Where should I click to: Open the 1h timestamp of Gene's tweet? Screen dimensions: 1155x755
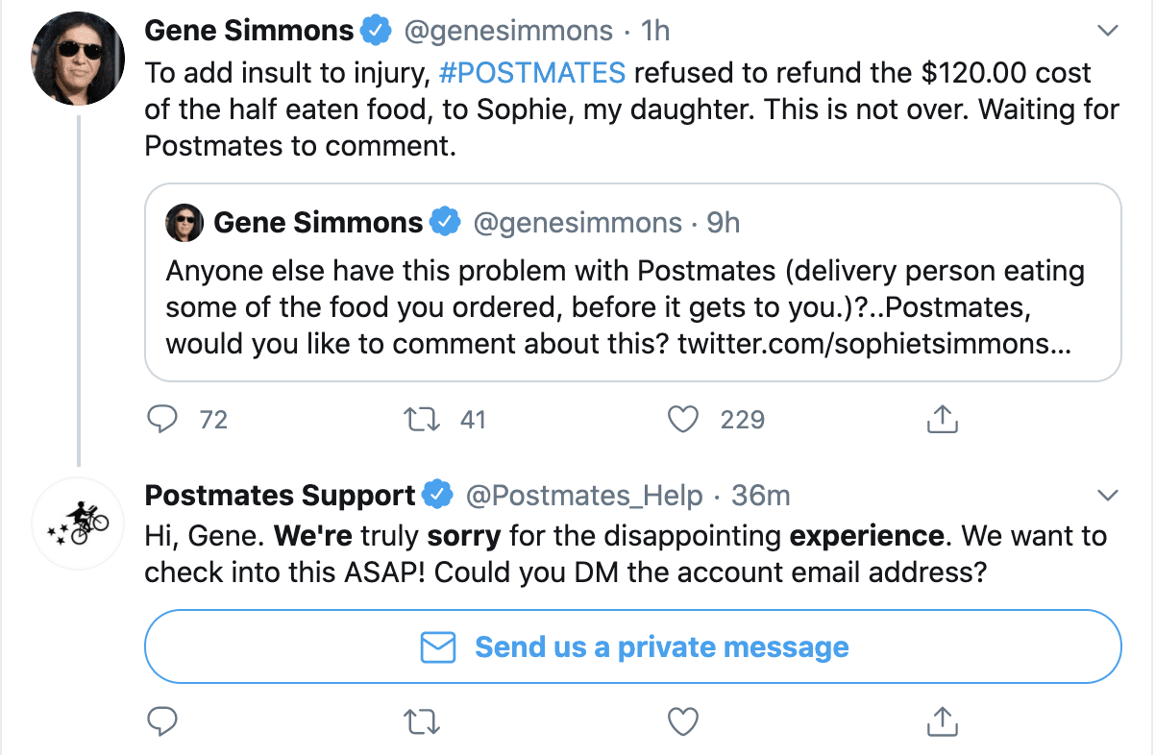point(655,31)
